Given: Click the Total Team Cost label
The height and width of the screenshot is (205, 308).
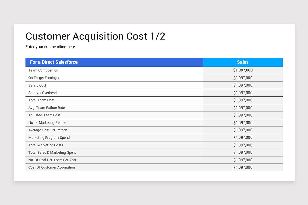Looking at the screenshot, I should pyautogui.click(x=42, y=100).
